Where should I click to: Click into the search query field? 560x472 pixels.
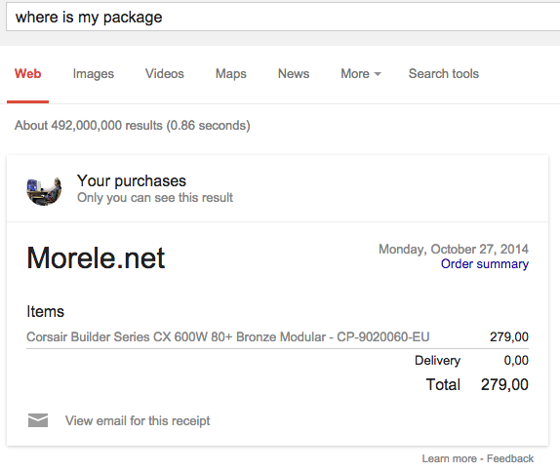(x=283, y=18)
